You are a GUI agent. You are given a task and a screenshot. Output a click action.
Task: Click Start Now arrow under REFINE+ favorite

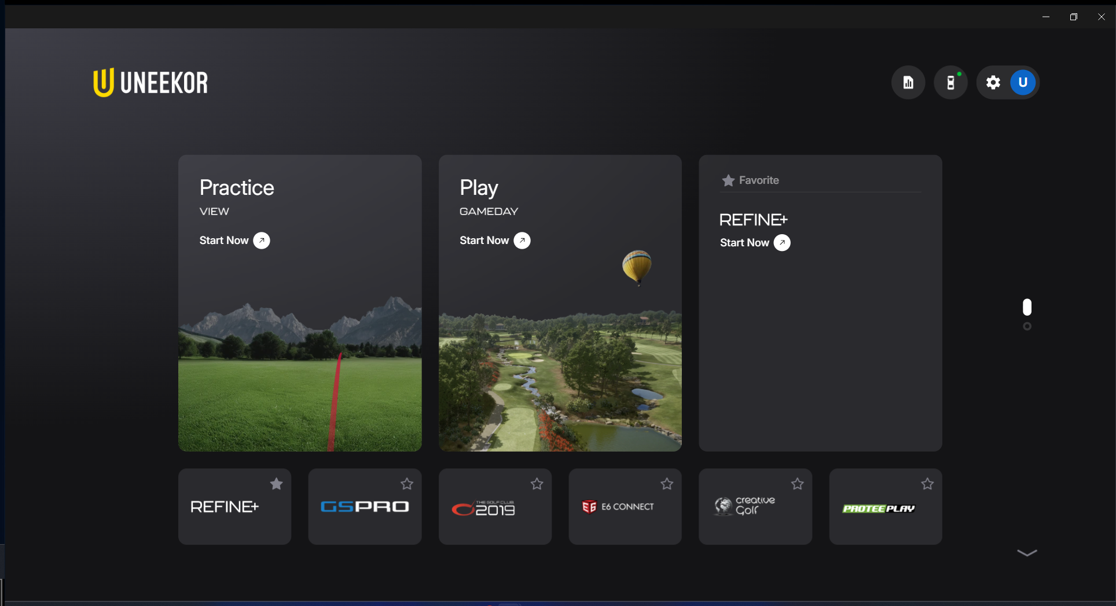pyautogui.click(x=782, y=243)
